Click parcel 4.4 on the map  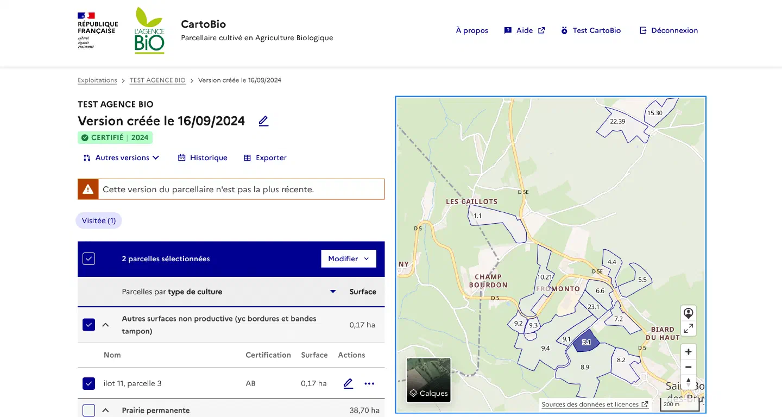click(x=612, y=262)
